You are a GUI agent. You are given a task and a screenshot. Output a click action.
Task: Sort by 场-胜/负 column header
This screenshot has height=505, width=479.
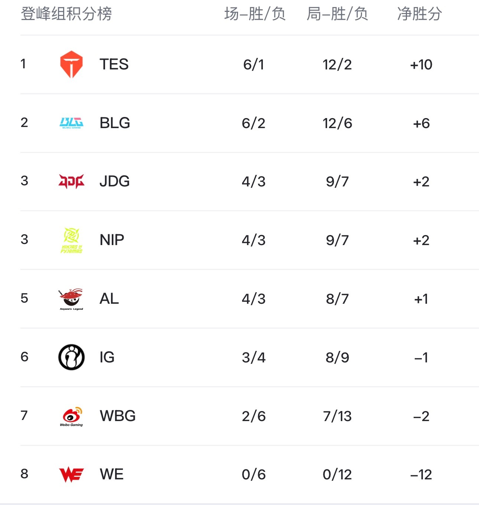pos(255,14)
